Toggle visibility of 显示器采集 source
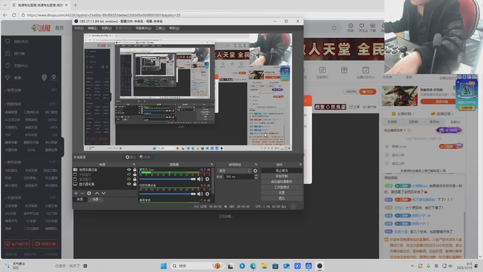Viewport: 483px width, 272px height. pos(129,184)
